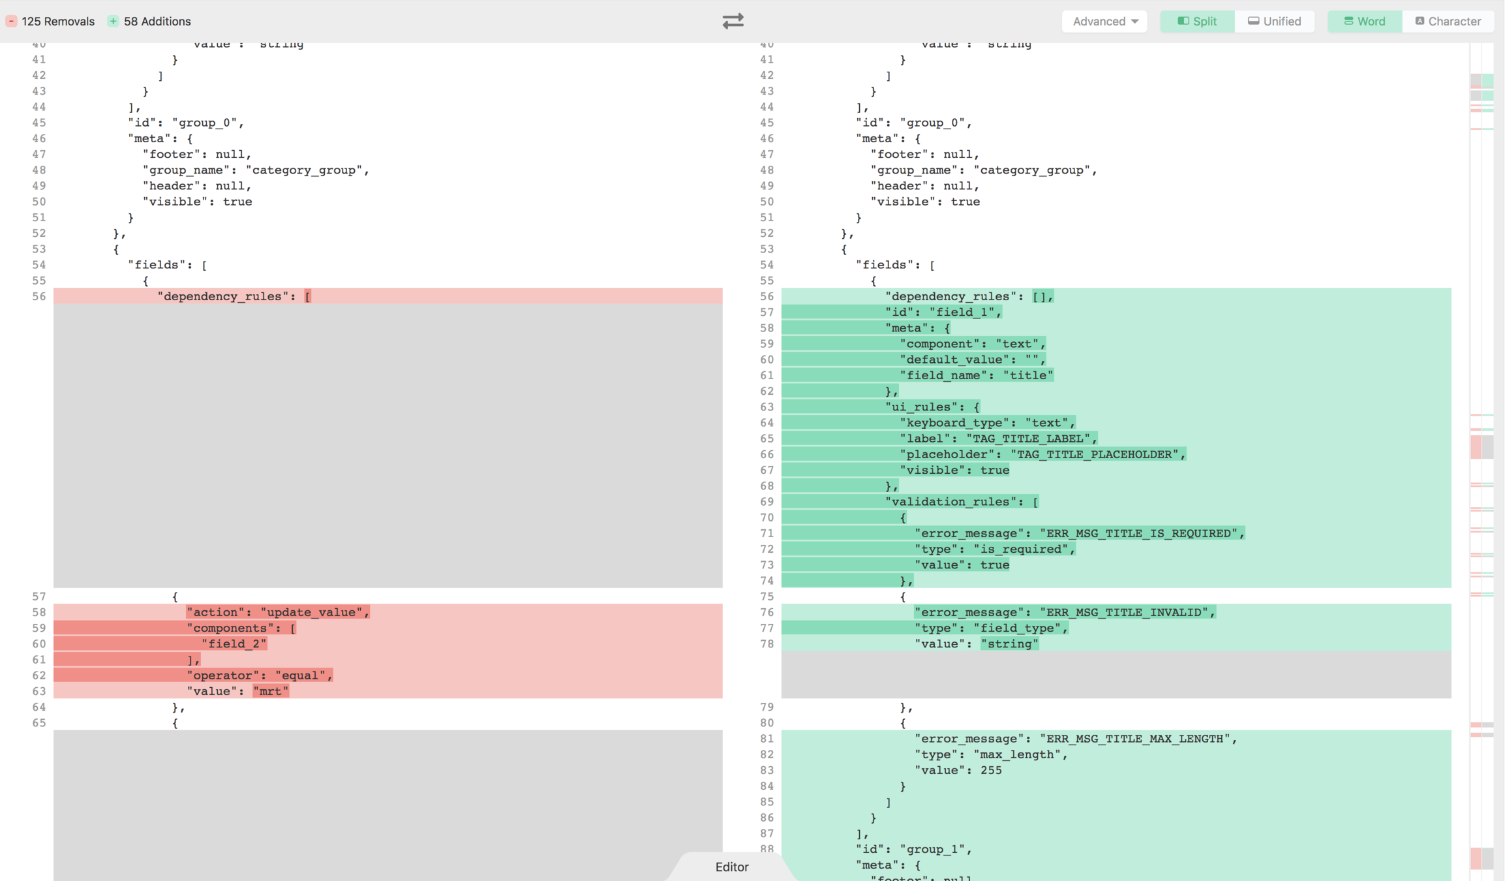The width and height of the screenshot is (1505, 881).
Task: Enable Character-level diff highlighting
Action: (x=1448, y=21)
